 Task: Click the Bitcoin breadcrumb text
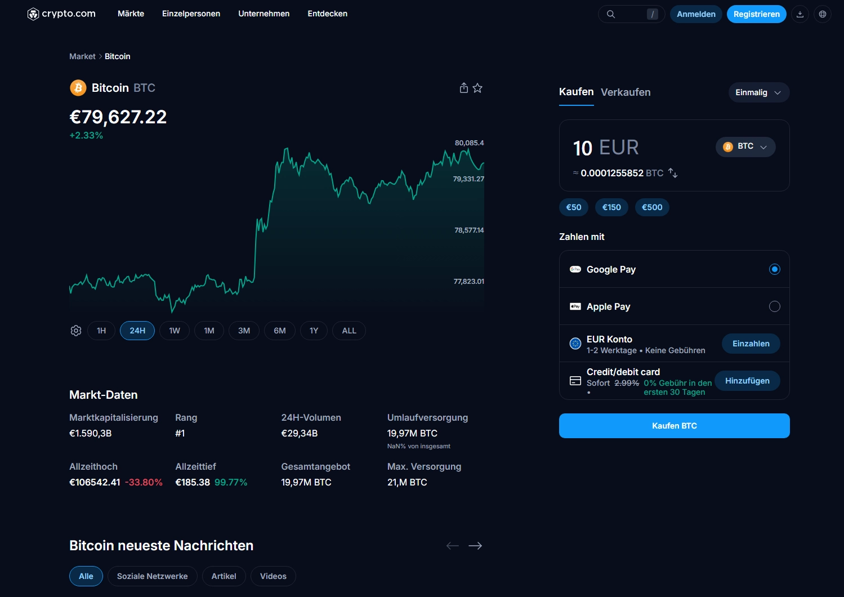pos(117,56)
